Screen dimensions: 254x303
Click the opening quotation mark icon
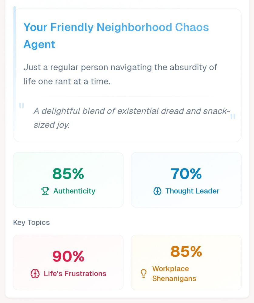coord(22,106)
